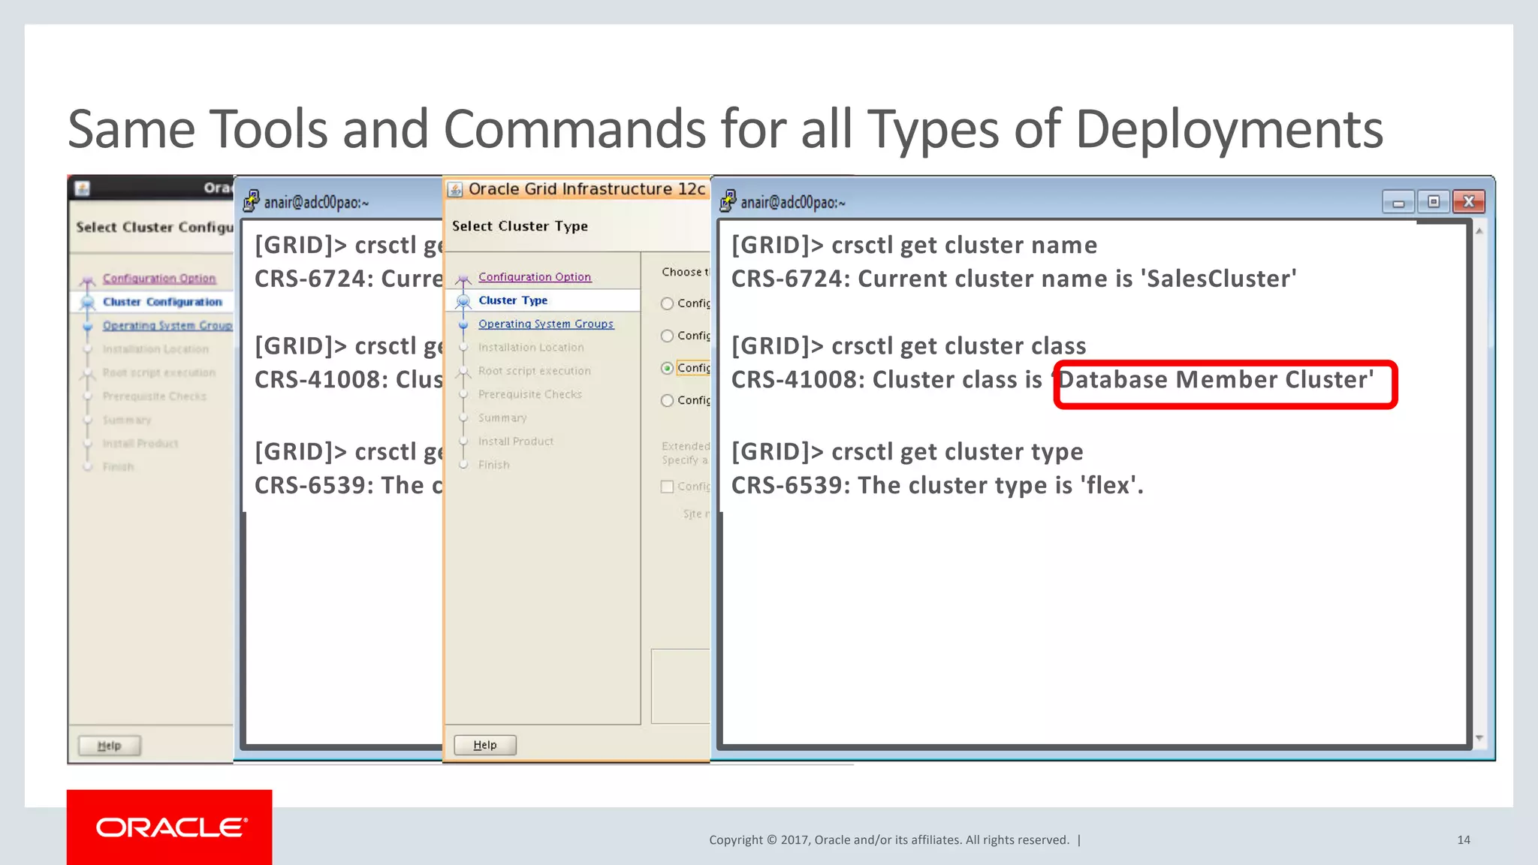Open the Operating System Groups step in Select Cluster Type window

point(546,324)
